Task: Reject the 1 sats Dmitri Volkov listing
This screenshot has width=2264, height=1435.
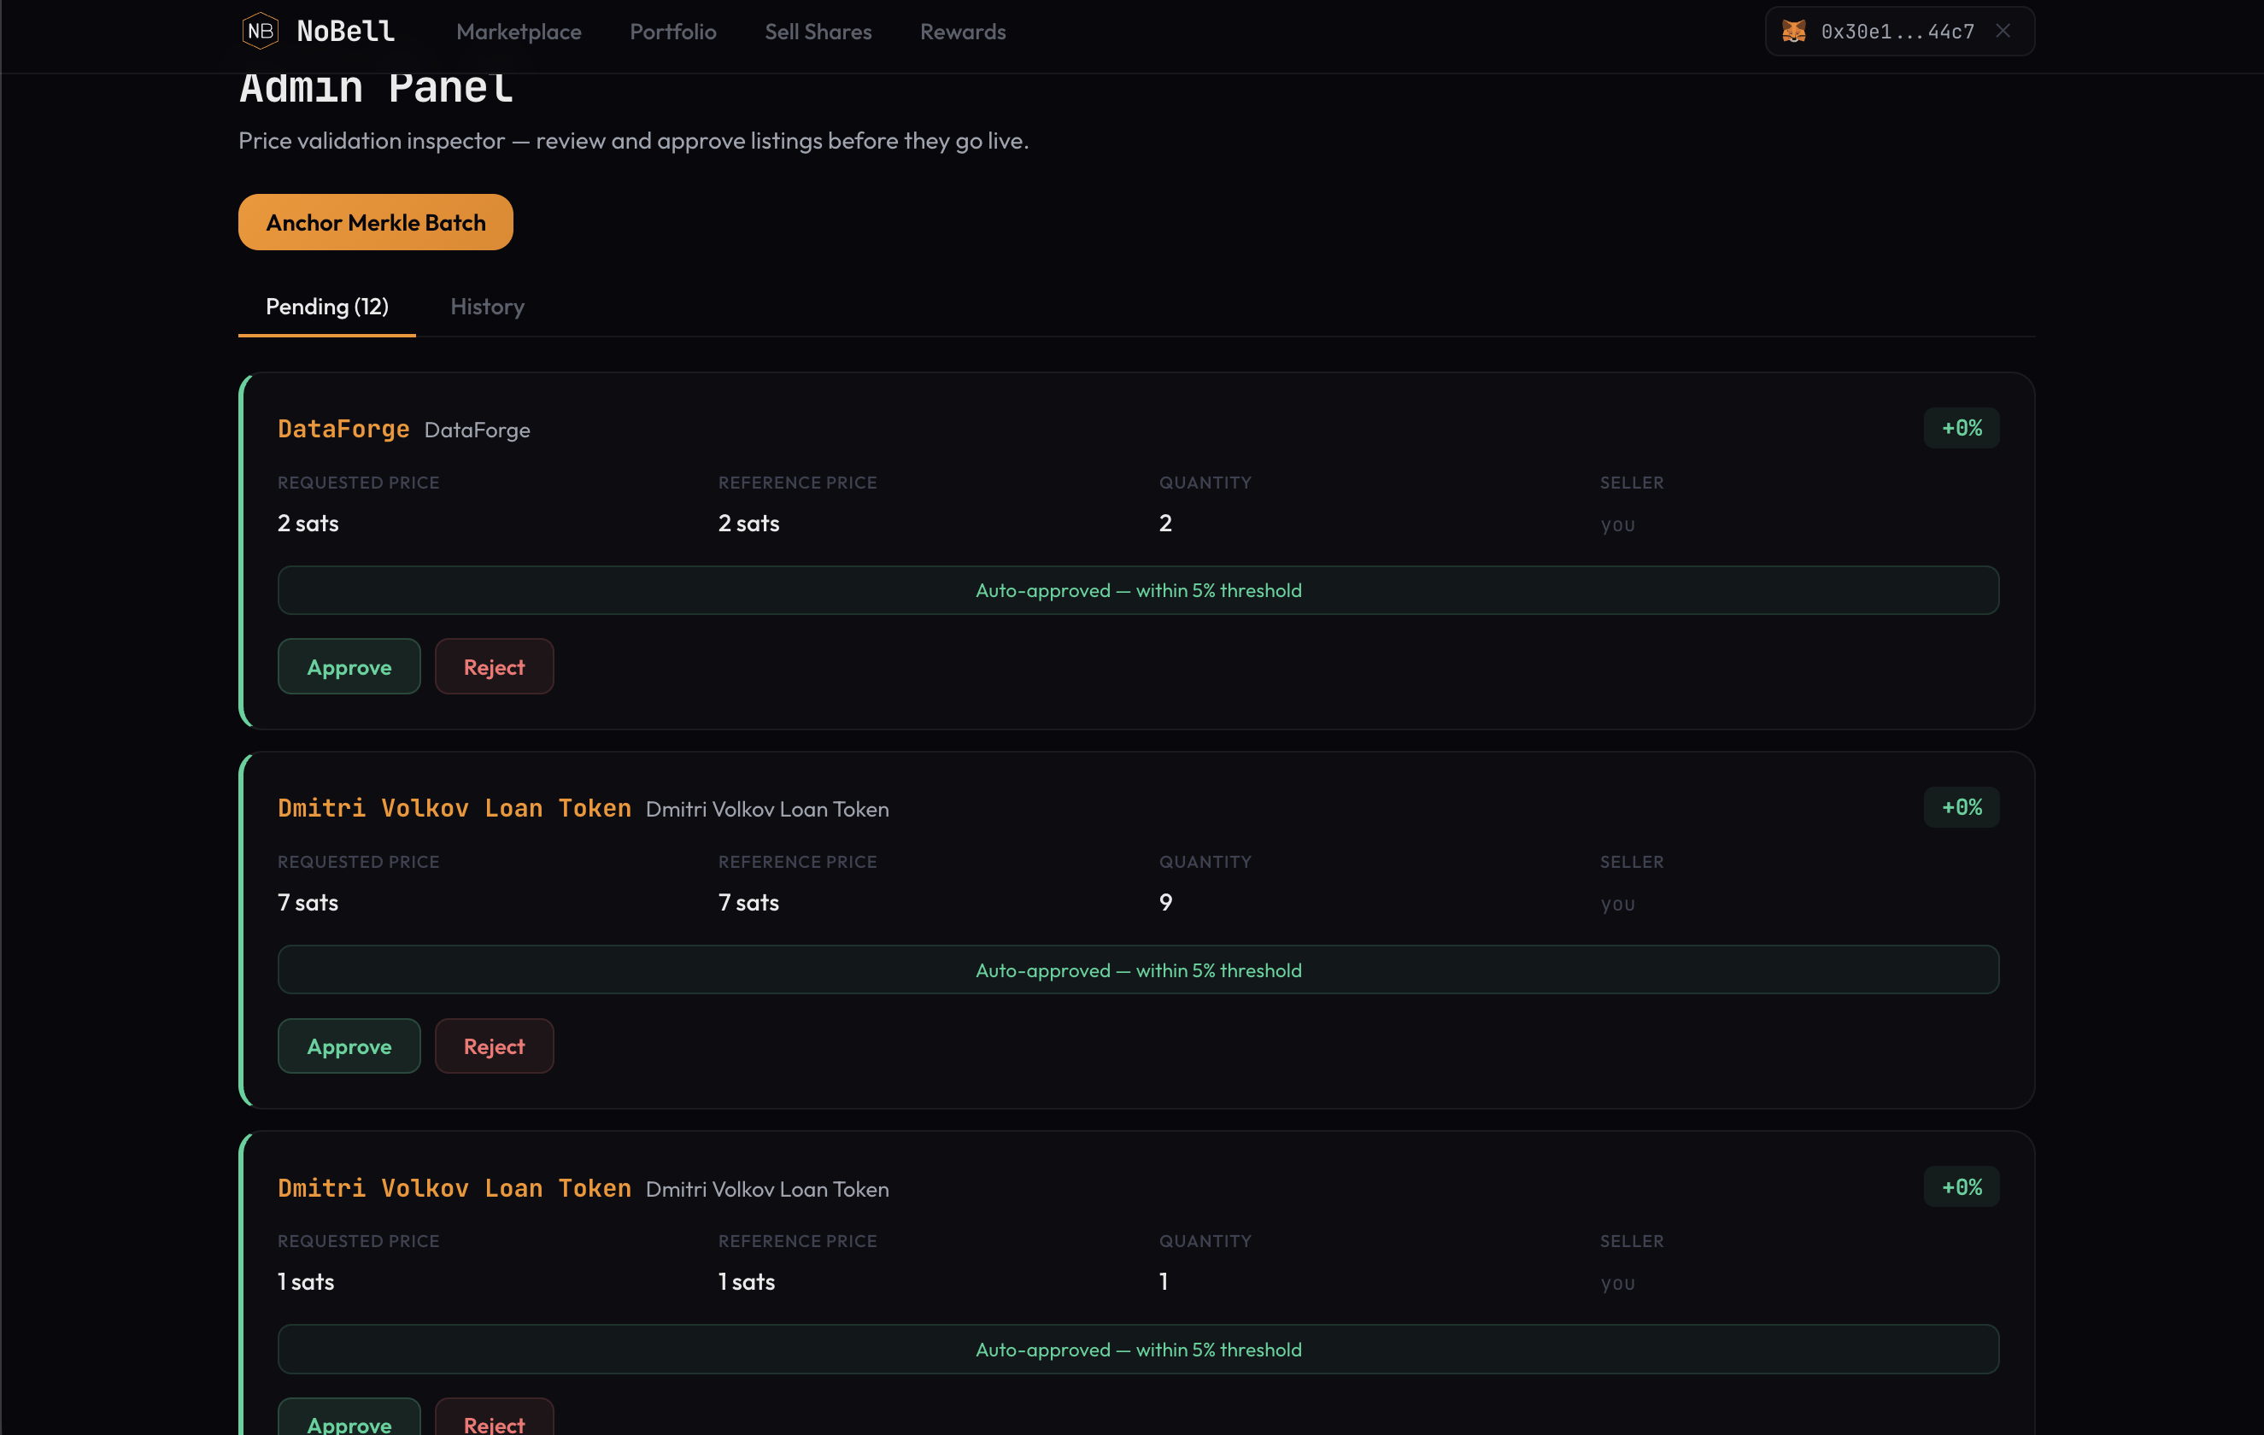Action: tap(494, 1420)
